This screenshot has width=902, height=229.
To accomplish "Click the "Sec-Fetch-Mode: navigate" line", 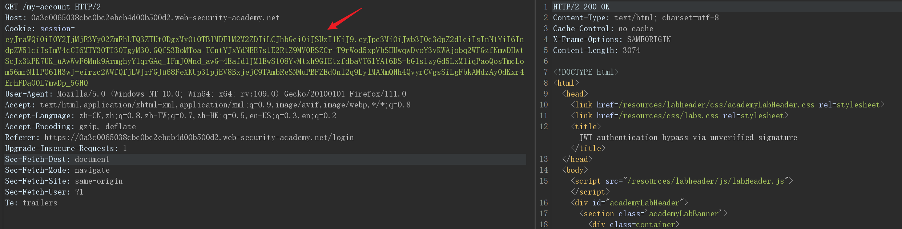I will tap(57, 170).
